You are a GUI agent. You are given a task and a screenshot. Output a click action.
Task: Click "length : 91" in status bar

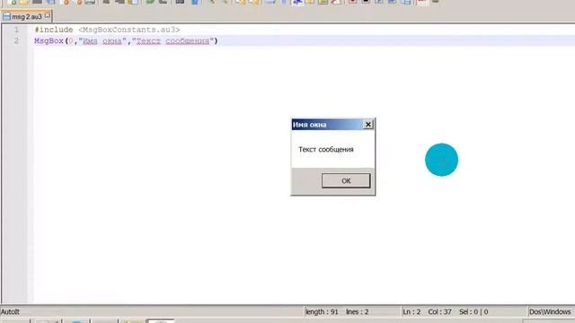pos(322,311)
